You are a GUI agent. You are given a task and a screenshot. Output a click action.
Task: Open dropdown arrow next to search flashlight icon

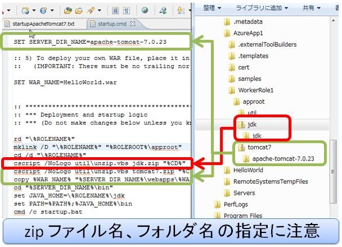[99, 10]
